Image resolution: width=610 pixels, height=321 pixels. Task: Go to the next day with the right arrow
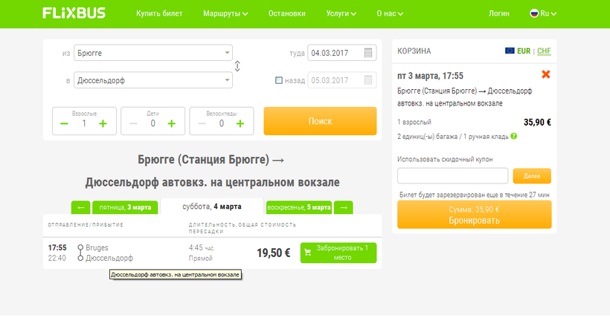pos(344,207)
